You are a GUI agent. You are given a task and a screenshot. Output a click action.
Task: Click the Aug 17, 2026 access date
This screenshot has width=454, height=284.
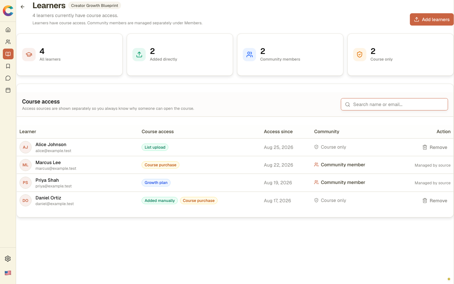[277, 201]
